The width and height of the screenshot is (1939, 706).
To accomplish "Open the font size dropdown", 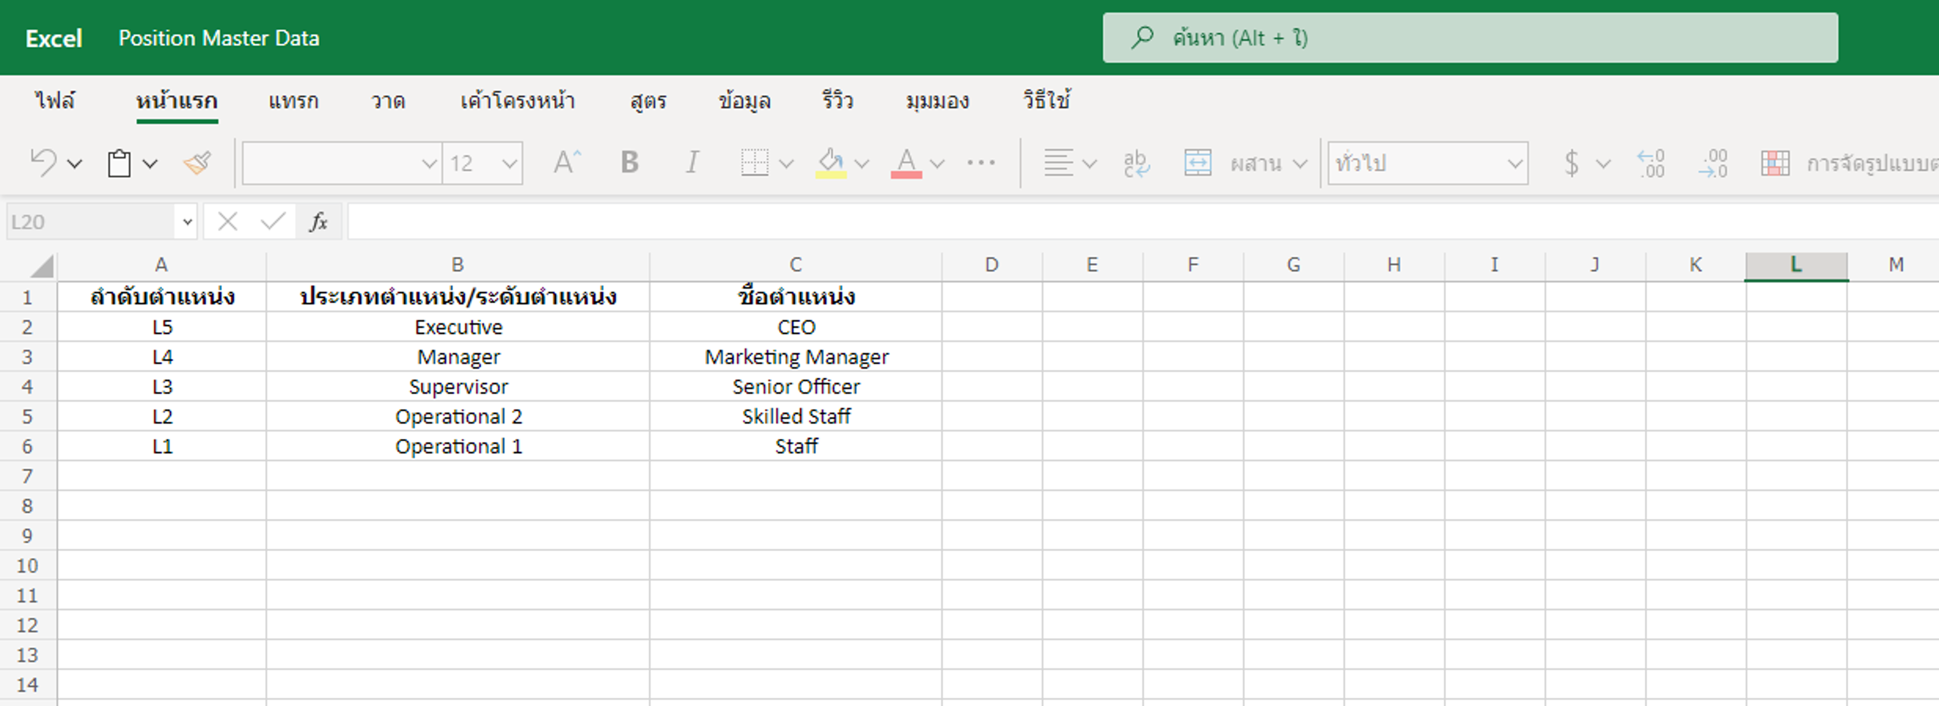I will tap(510, 163).
